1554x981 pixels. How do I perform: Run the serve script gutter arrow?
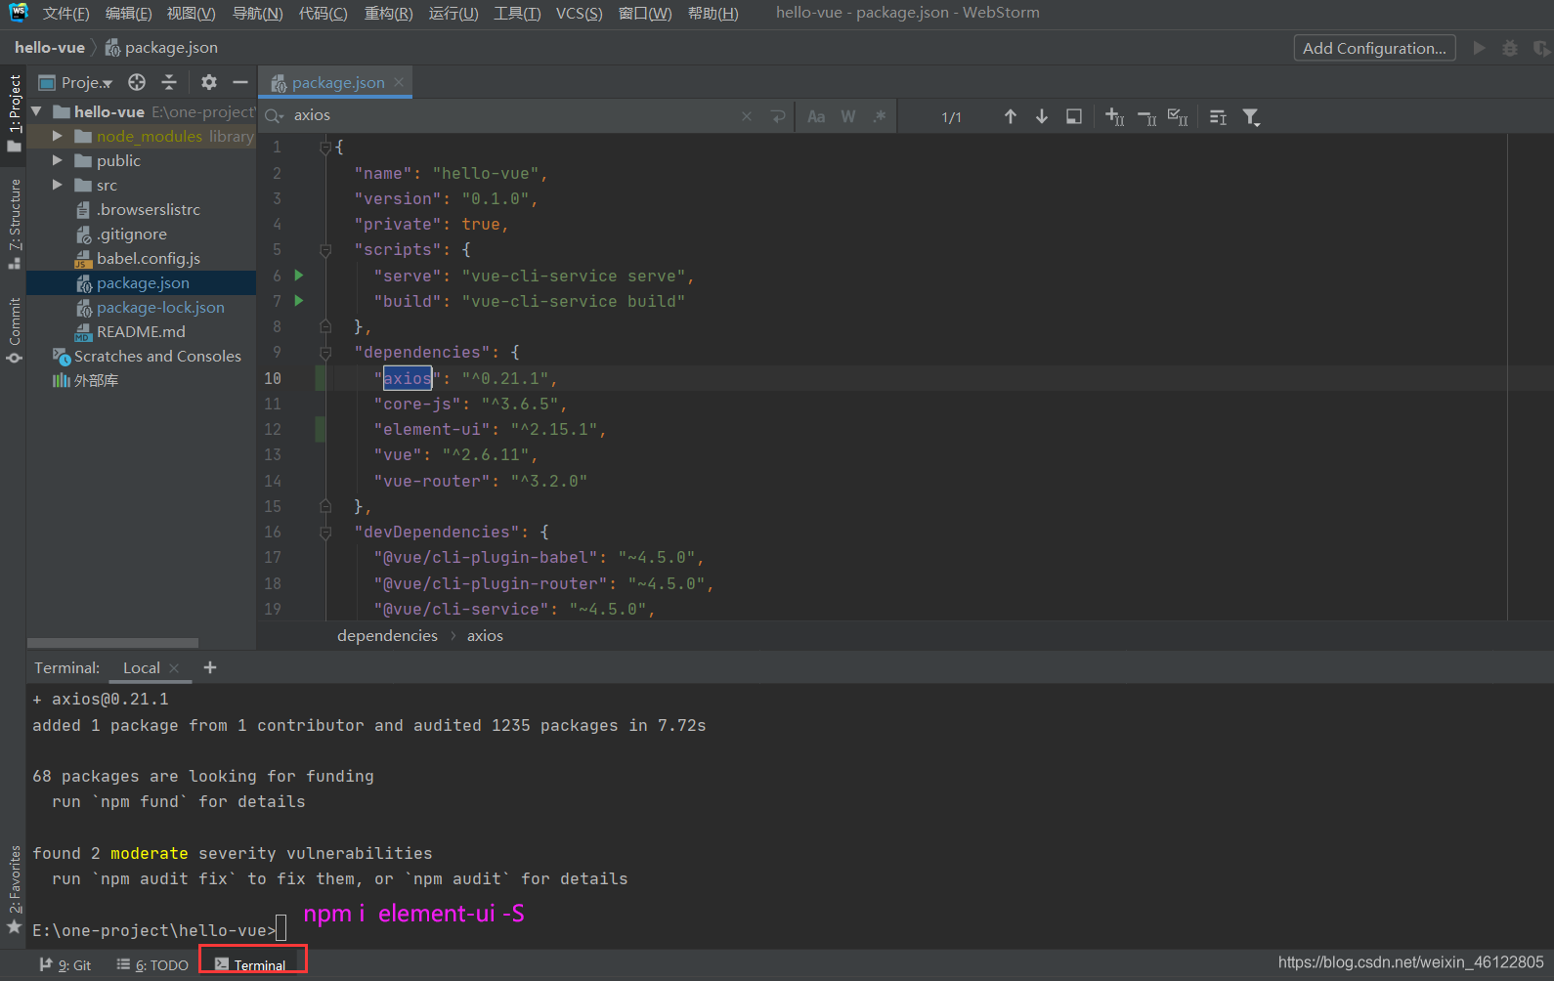(x=299, y=276)
